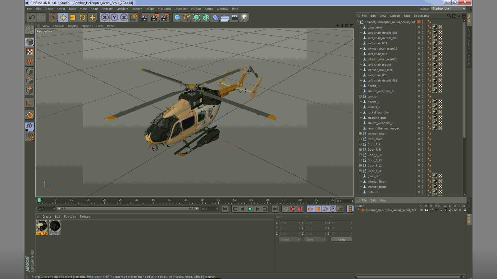Select the Rotate tool
497x279 pixels.
(82, 17)
